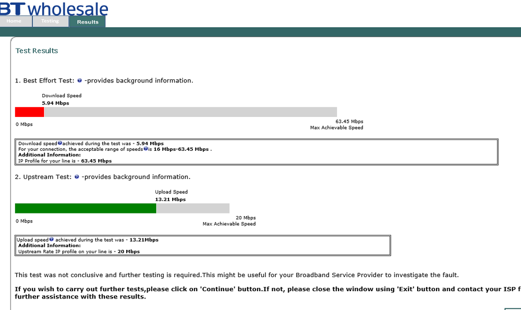The width and height of the screenshot is (521, 310).
Task: Click 'Download Speed' label above the red bar
Action: [x=62, y=96]
